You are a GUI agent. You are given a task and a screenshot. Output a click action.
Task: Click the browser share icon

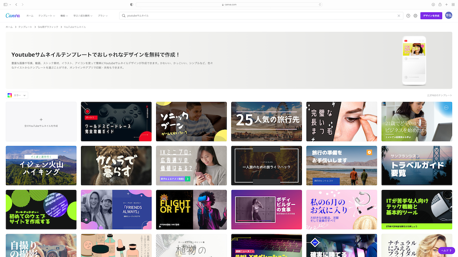[440, 5]
